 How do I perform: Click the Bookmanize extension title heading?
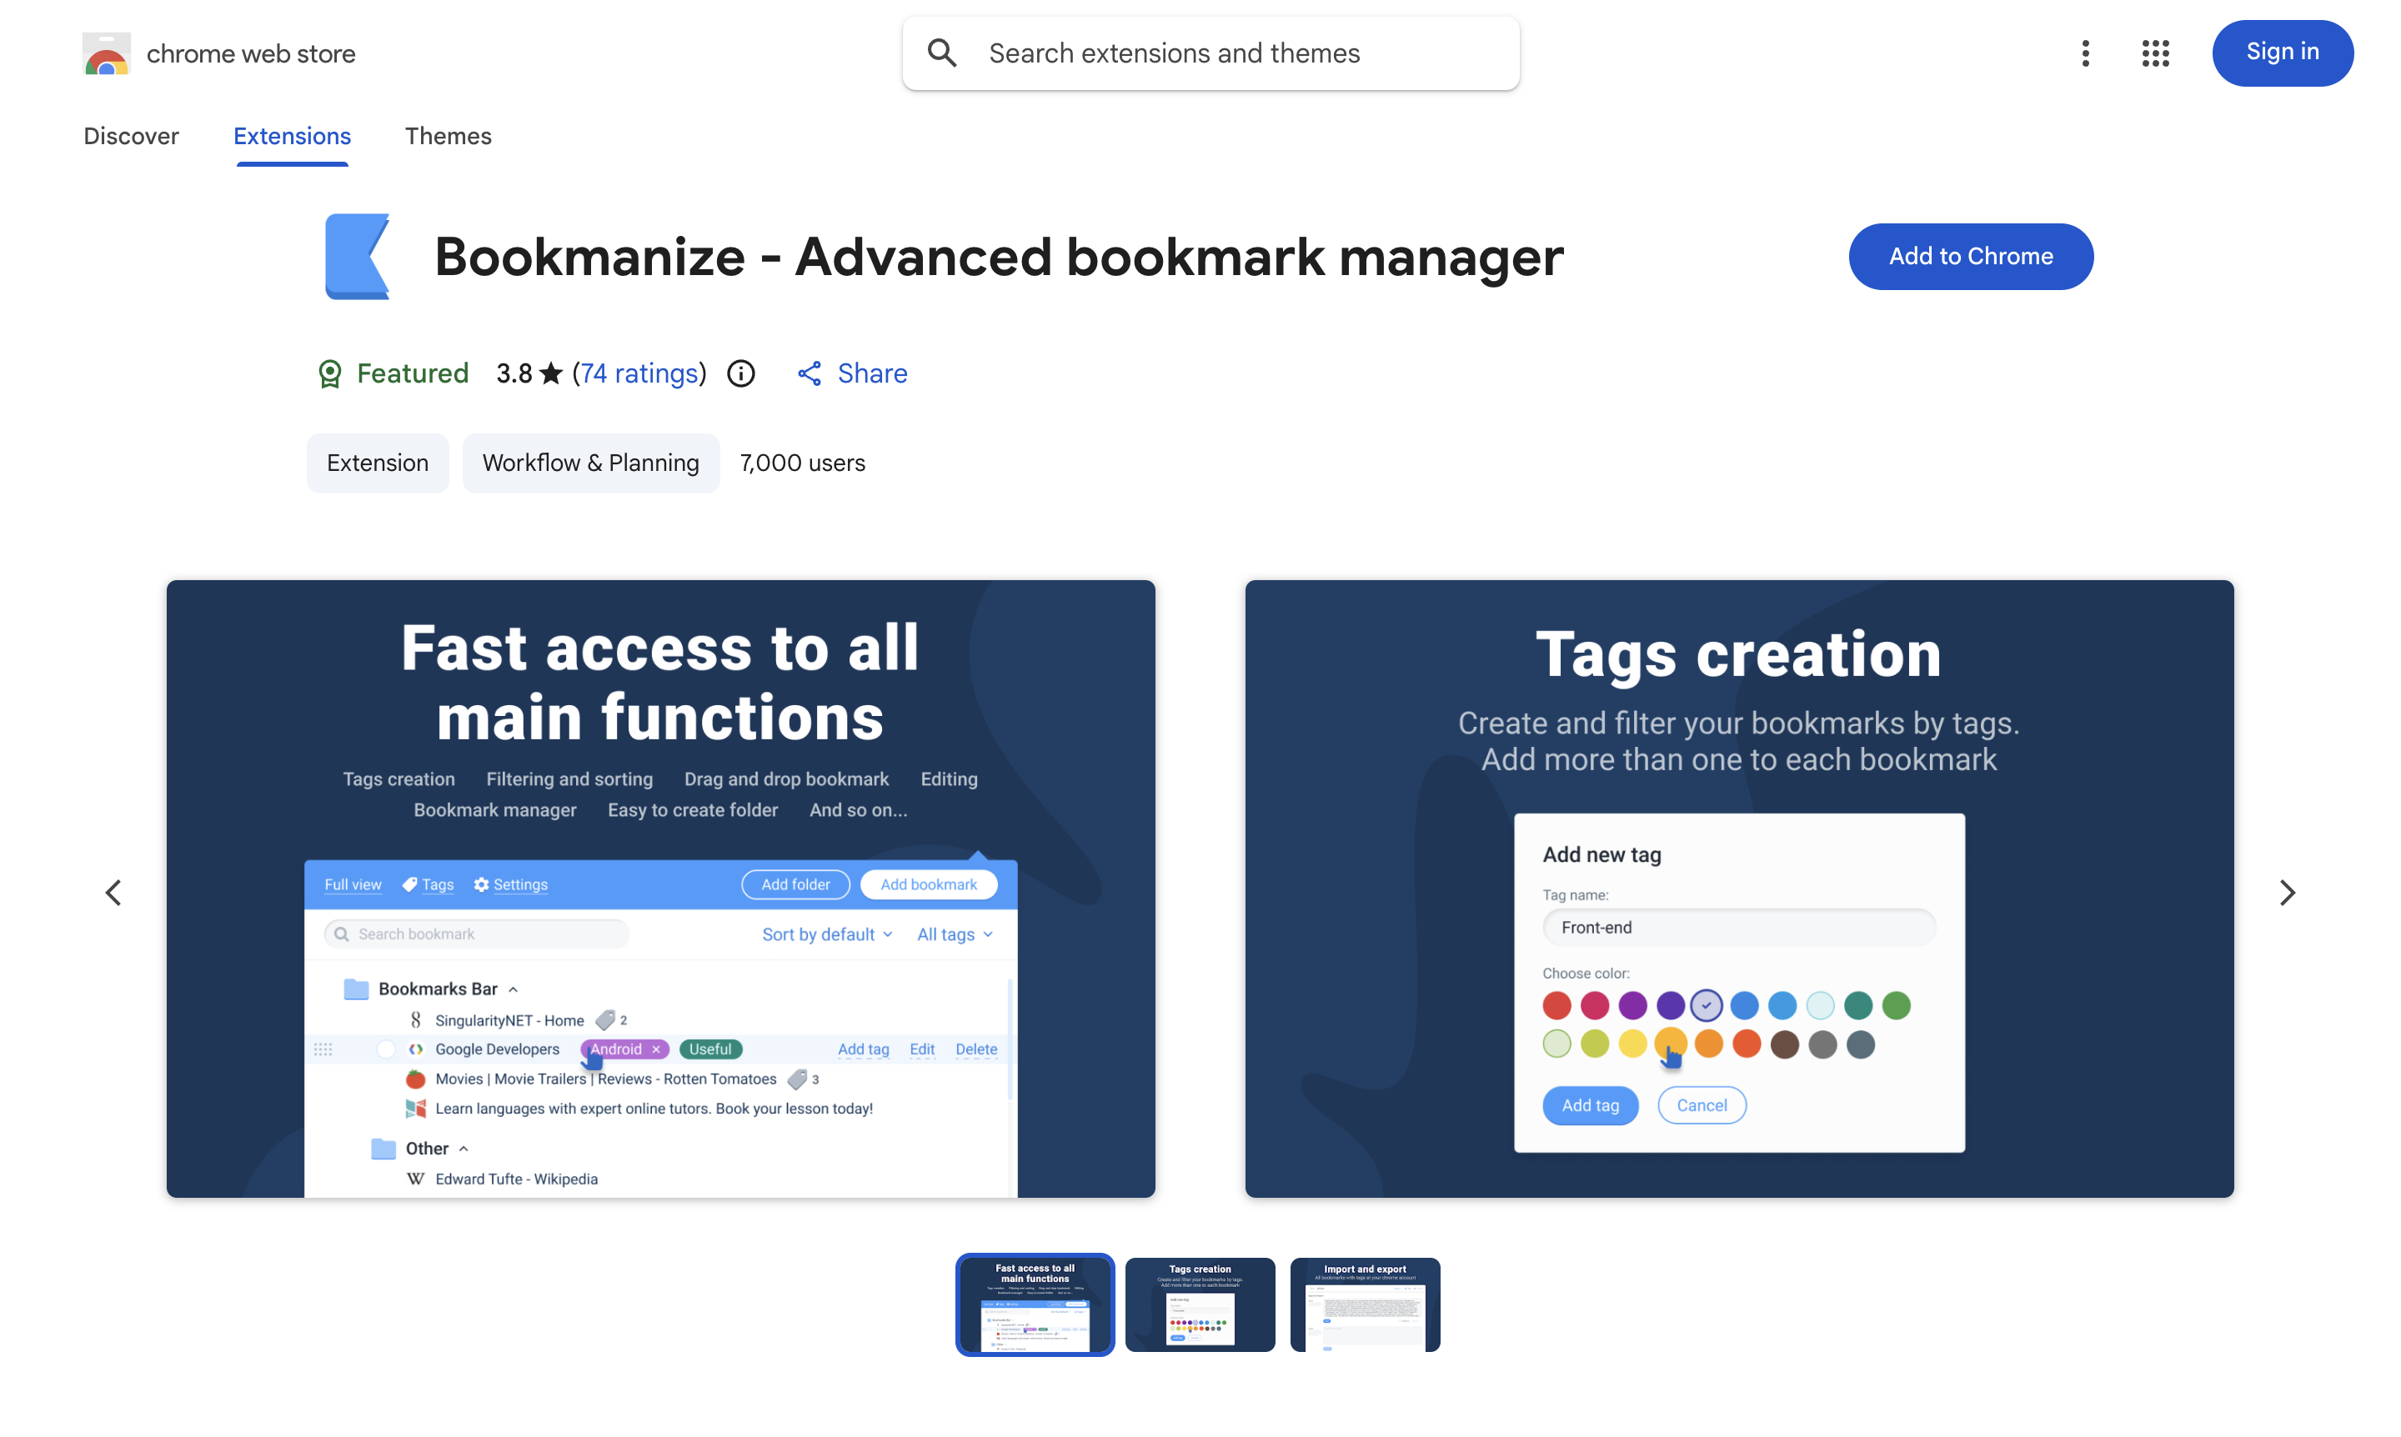tap(999, 257)
